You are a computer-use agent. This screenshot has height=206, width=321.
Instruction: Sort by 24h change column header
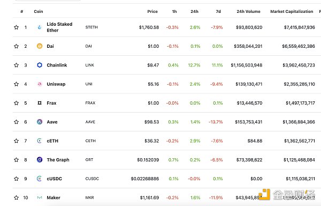(x=195, y=11)
